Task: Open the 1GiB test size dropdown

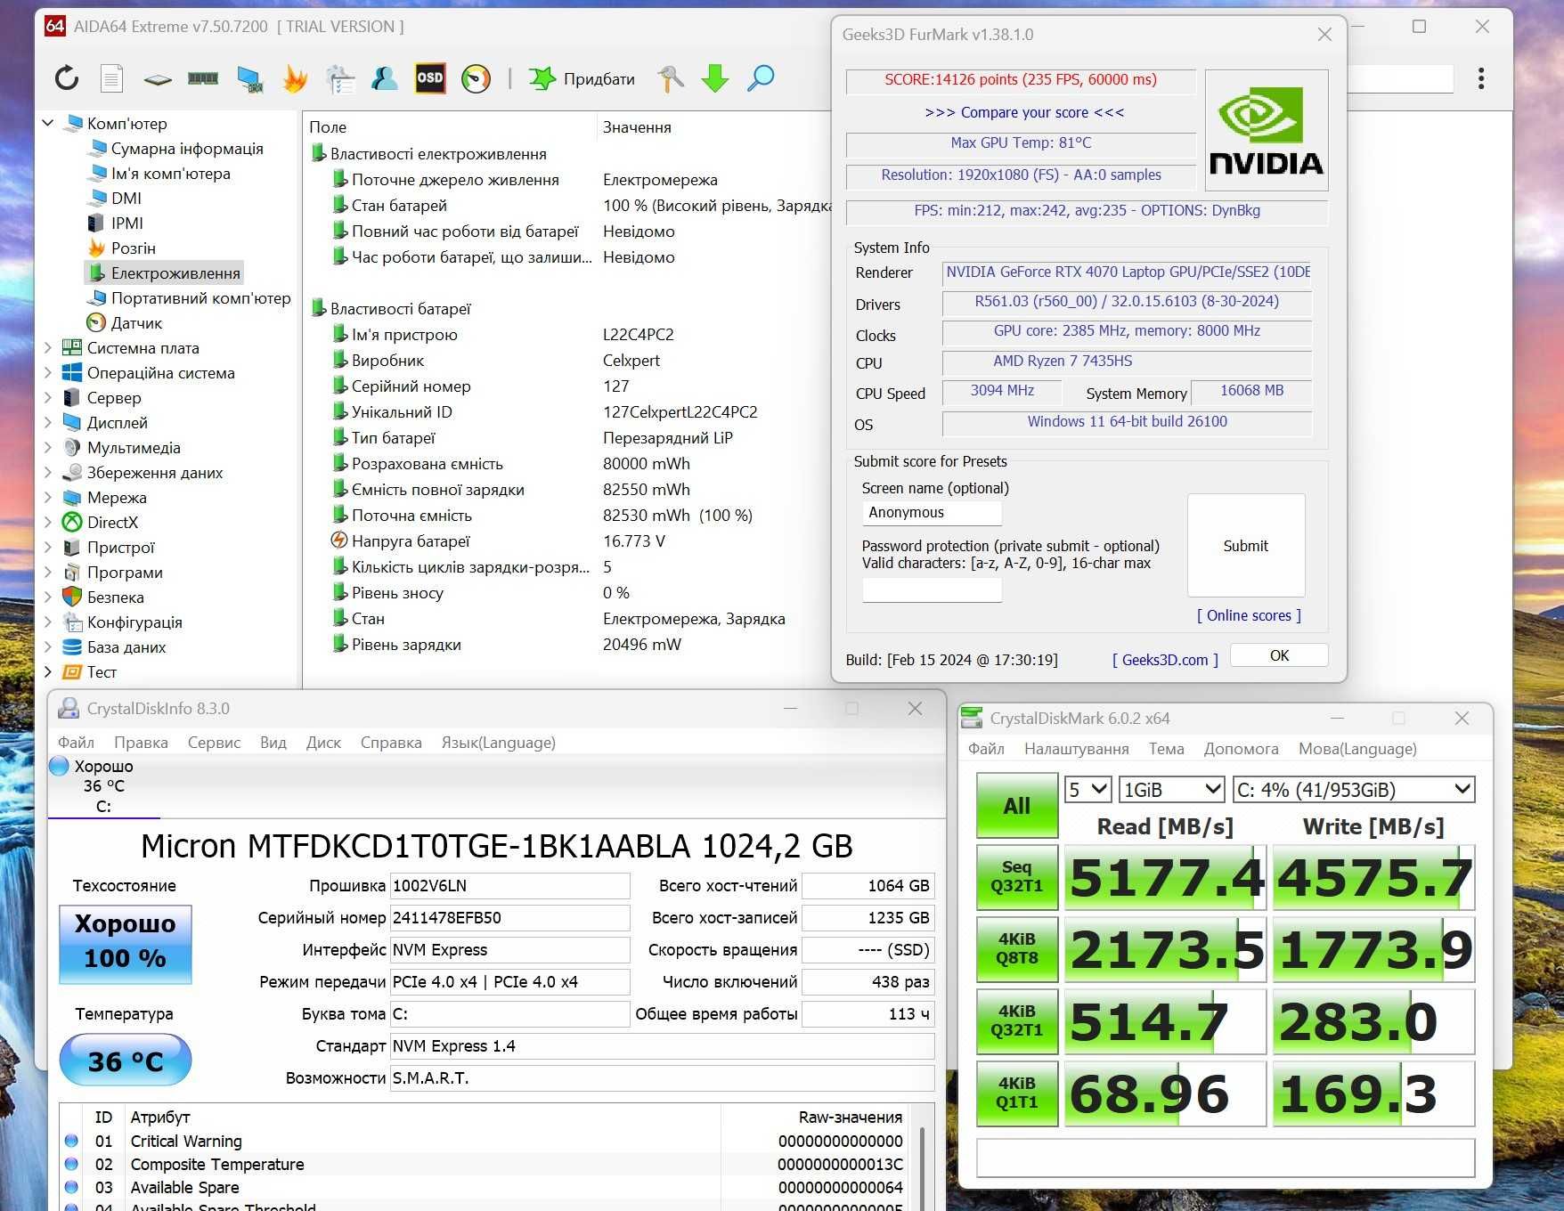Action: (x=1172, y=789)
